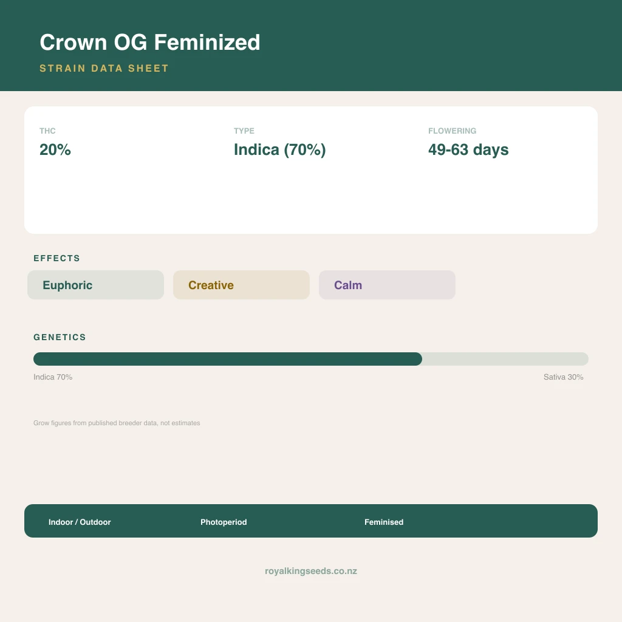Choose the Feminised footer item
The width and height of the screenshot is (622, 622).
click(x=384, y=522)
